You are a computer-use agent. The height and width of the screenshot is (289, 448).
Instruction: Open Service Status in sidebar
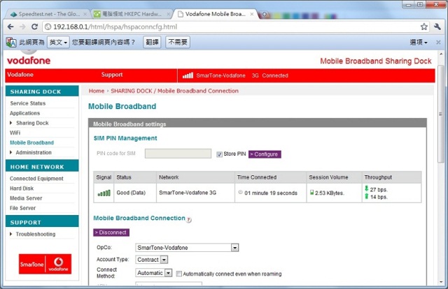pos(28,103)
